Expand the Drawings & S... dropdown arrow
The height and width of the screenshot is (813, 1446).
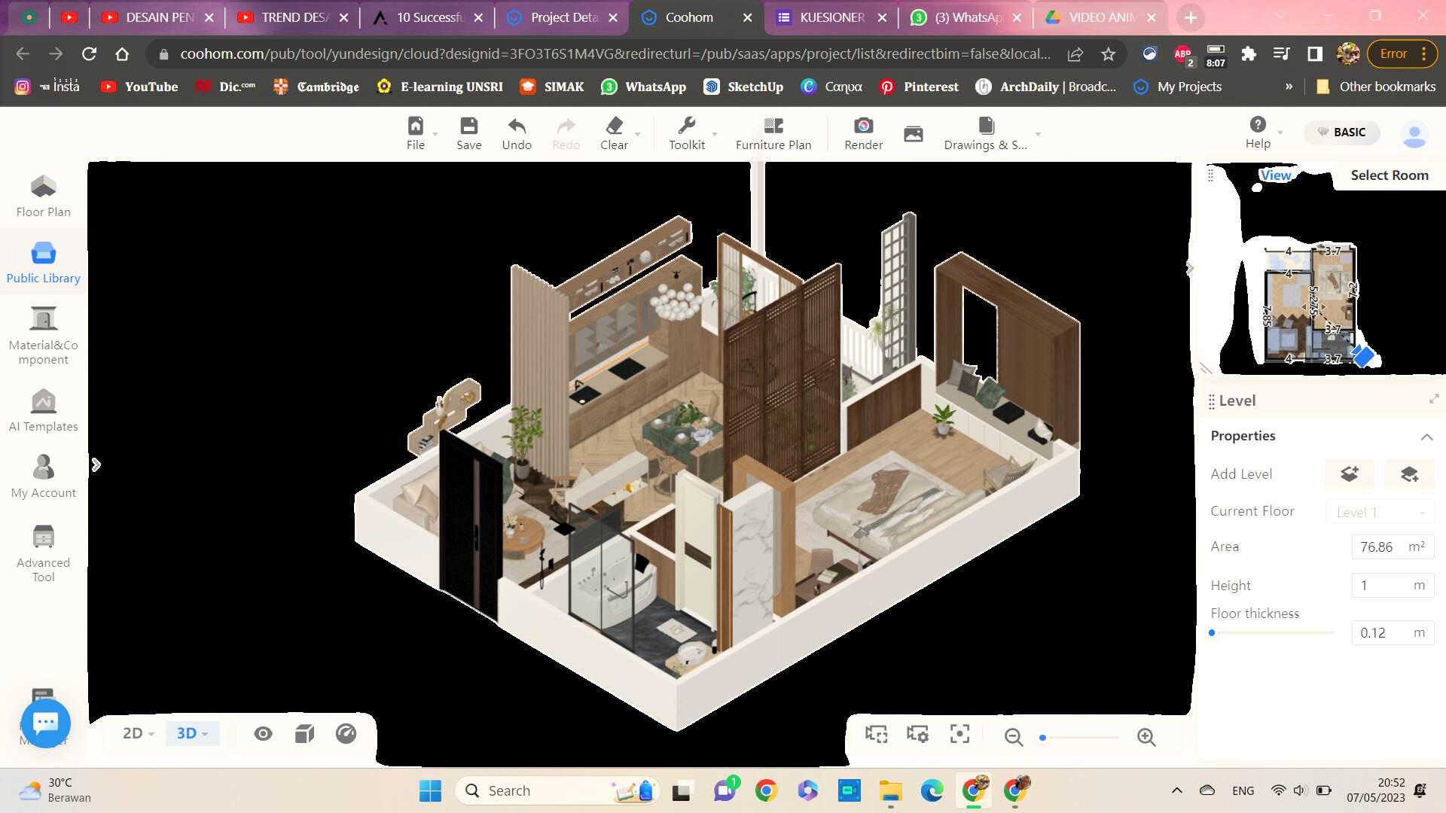click(x=1038, y=134)
